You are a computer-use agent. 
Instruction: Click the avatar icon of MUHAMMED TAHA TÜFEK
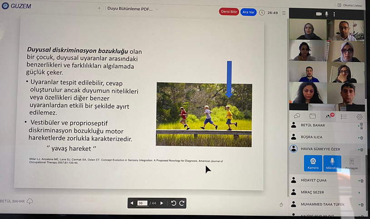(x=294, y=204)
